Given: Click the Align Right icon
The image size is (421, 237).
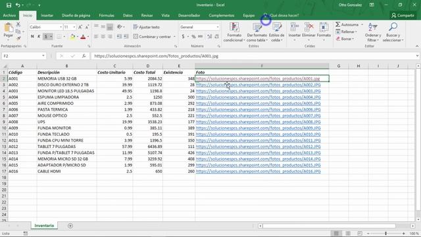Looking at the screenshot, I should coord(110,37).
